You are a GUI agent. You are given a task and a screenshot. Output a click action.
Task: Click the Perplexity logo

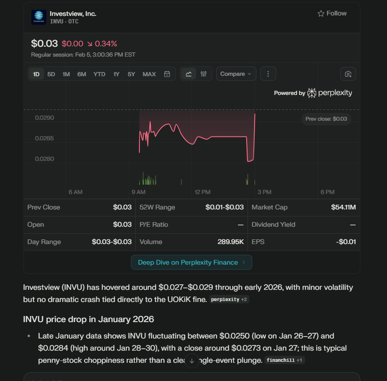(x=330, y=93)
